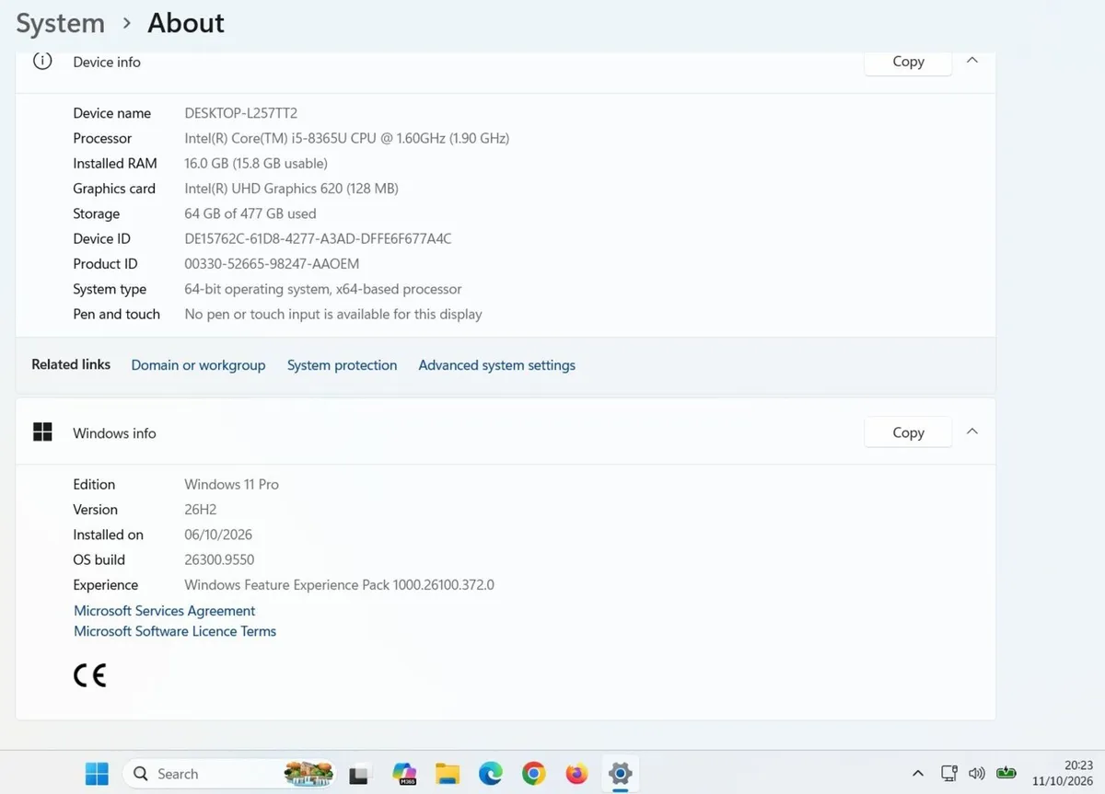
Task: Select the processor text i5-8365U
Action: (x=346, y=138)
